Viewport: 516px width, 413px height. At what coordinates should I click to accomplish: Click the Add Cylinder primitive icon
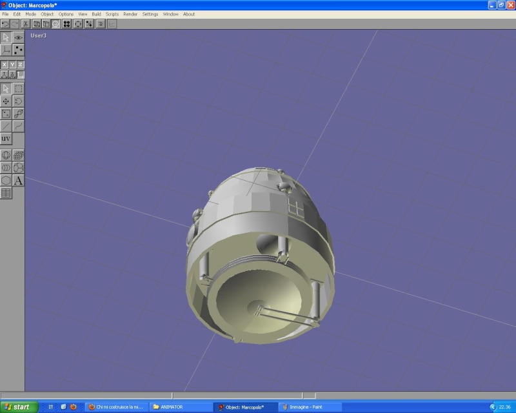tap(6, 168)
